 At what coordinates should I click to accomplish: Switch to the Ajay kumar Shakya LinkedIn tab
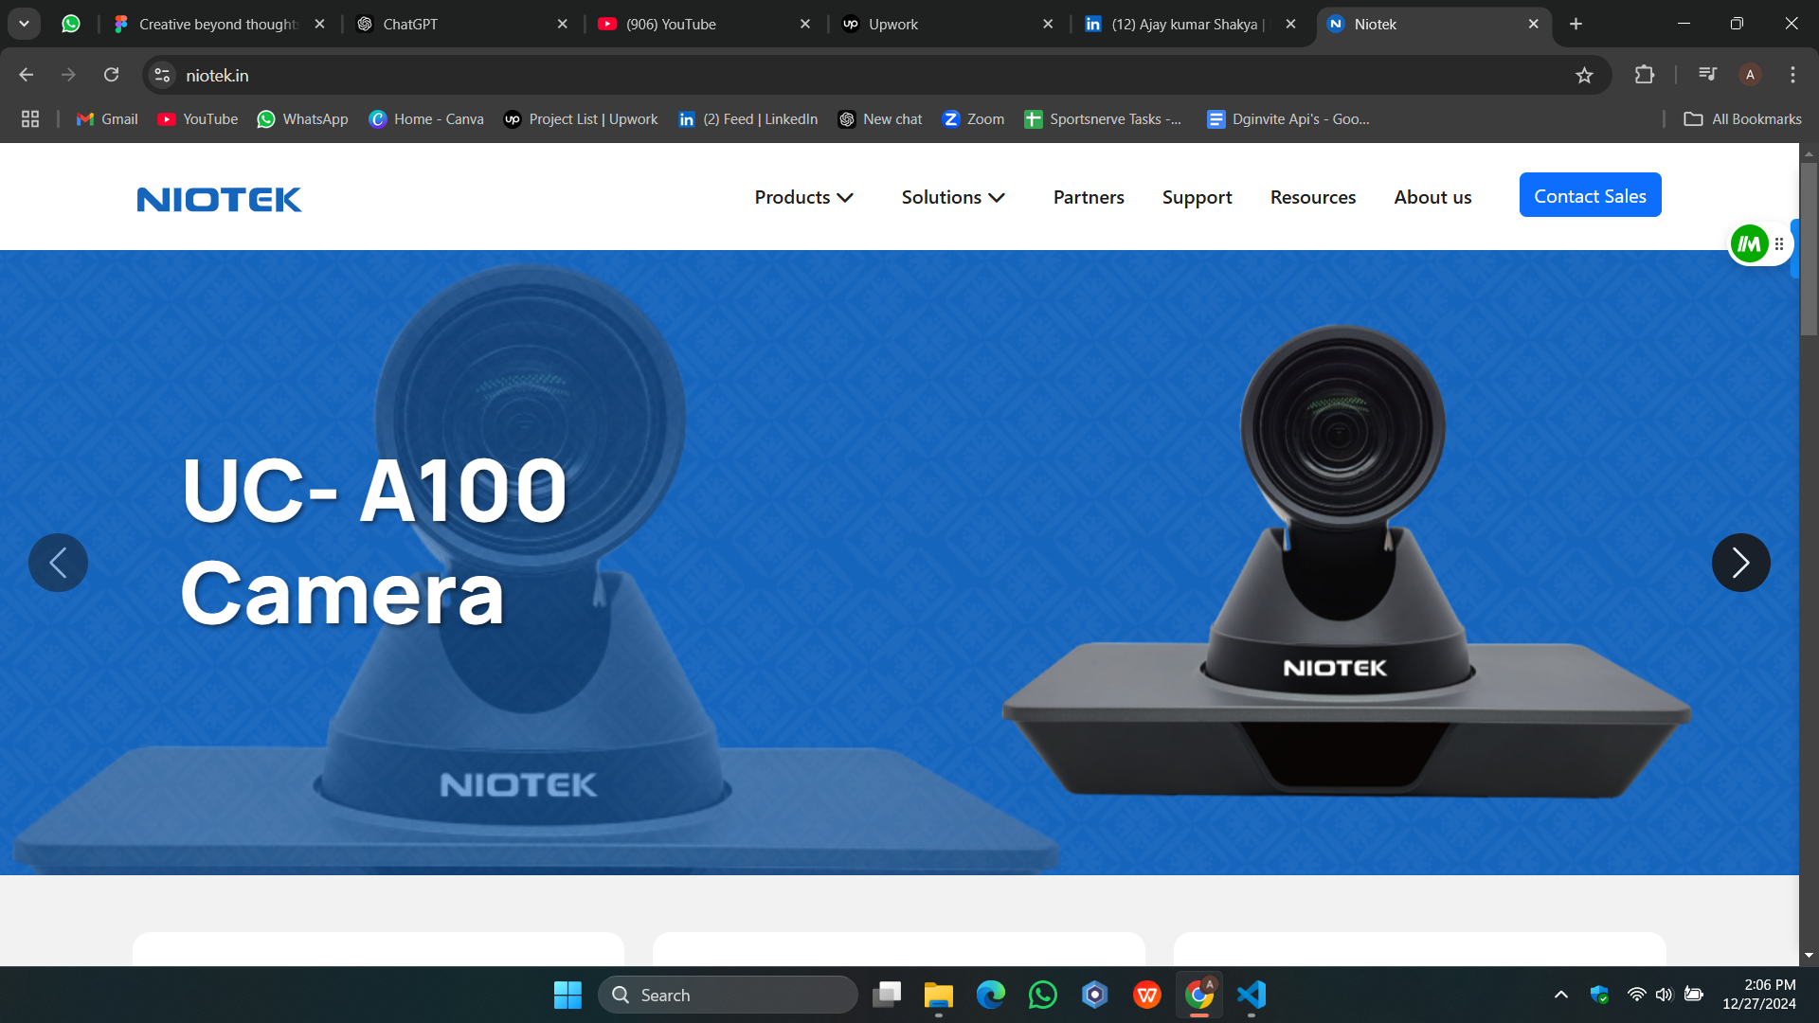(1190, 24)
